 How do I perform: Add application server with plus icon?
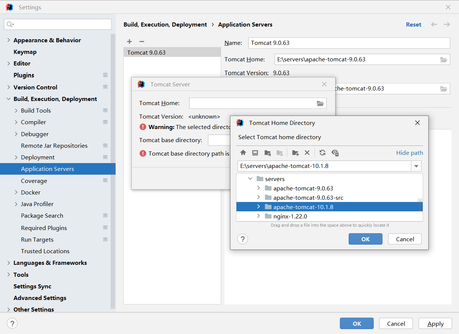point(129,42)
